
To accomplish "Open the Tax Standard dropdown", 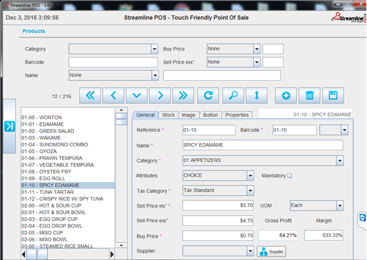I will pyautogui.click(x=250, y=191).
